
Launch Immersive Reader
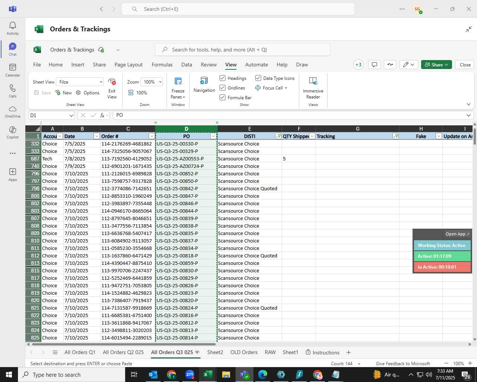313,88
